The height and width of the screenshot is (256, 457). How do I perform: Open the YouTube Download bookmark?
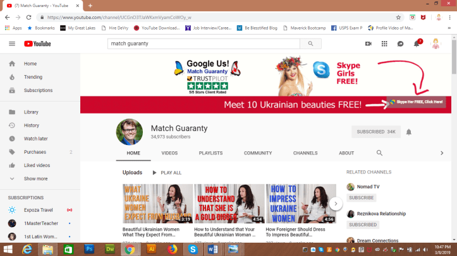(157, 28)
